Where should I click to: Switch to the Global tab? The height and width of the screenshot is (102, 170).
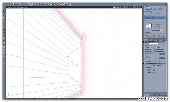pos(160,40)
